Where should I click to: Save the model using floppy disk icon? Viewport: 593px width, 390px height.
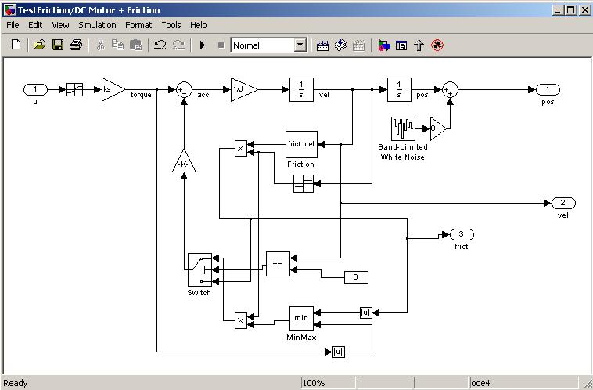point(58,45)
